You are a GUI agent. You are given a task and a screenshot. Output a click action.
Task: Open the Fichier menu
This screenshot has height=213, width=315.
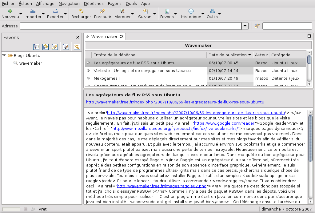click(x=8, y=3)
